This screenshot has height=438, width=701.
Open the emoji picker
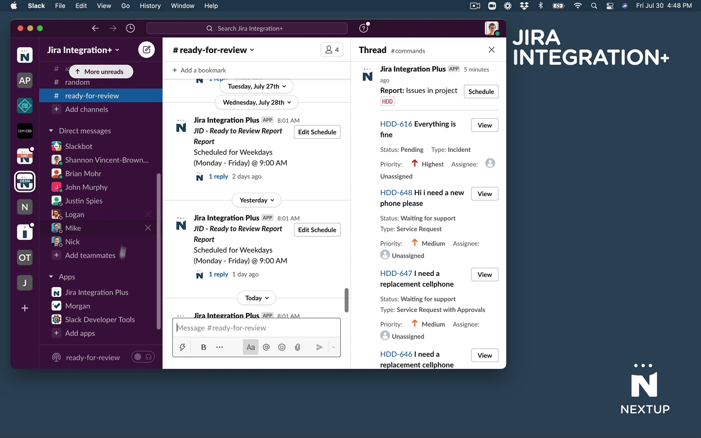282,347
